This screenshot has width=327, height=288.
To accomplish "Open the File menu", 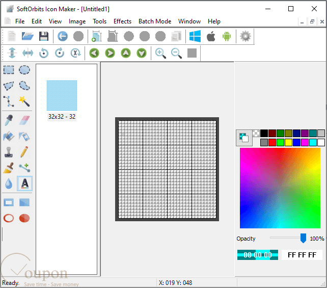I will (20, 21).
